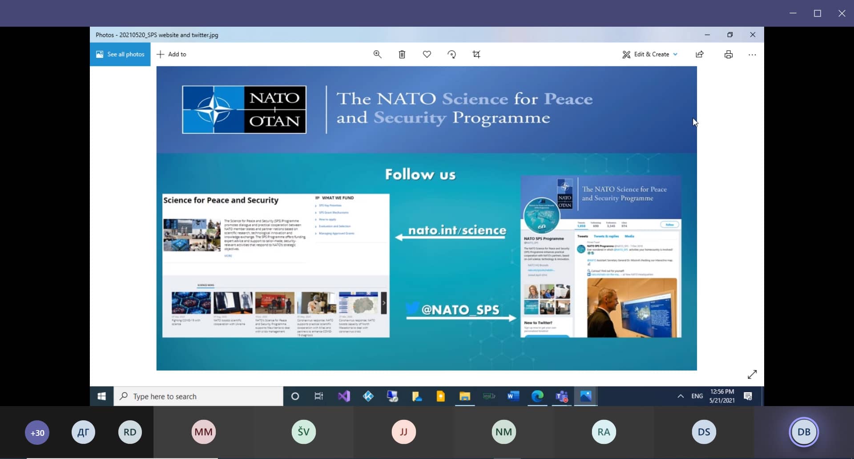Show hidden system tray icons chevron
Viewport: 854px width, 459px height.
point(681,396)
